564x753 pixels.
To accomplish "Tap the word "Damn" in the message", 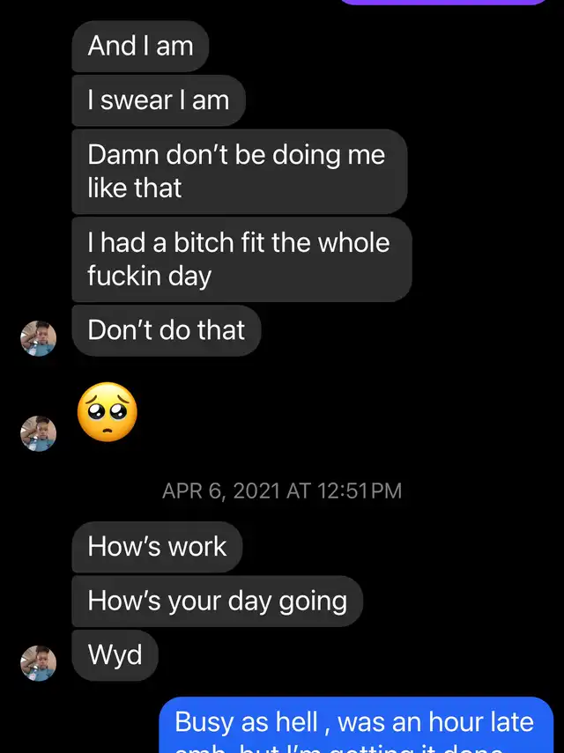I will [112, 155].
